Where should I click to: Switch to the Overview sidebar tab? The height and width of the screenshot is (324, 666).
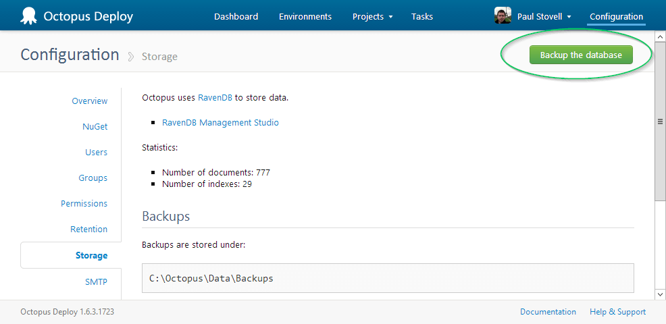(x=89, y=101)
